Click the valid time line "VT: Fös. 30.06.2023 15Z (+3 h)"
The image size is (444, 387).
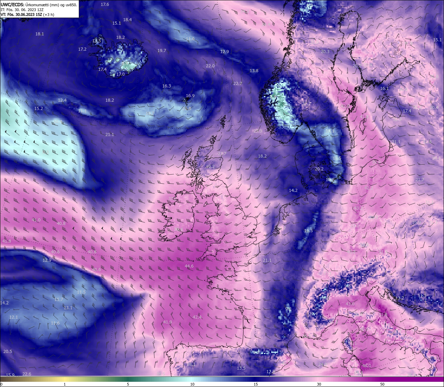(x=27, y=15)
